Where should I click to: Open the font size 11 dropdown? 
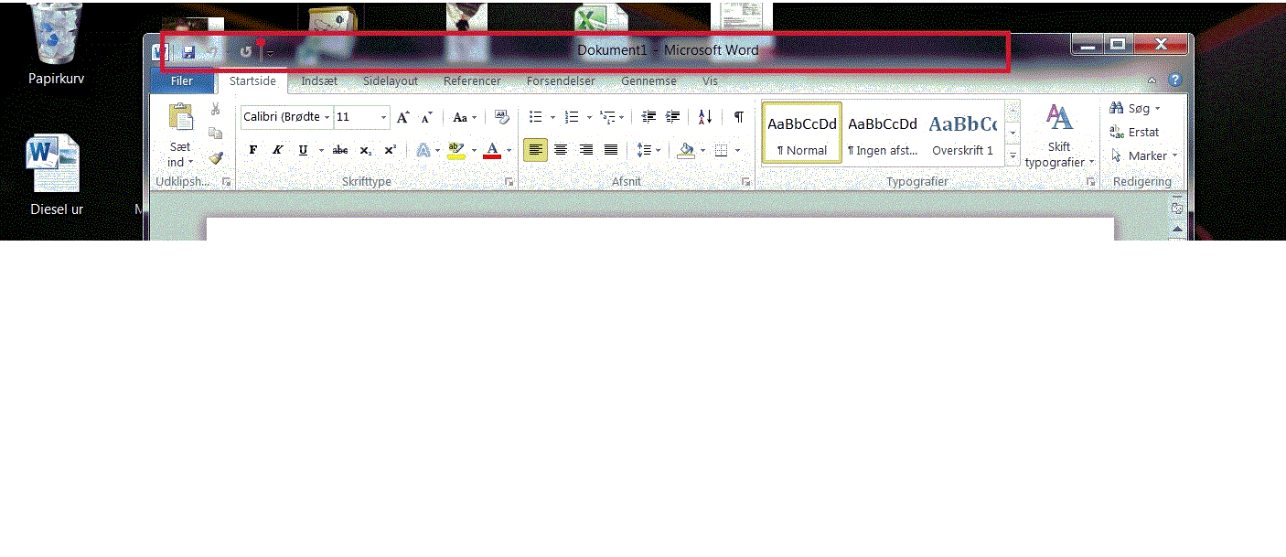point(383,117)
